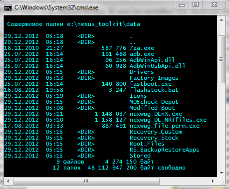Click the Factory_Images directory name

(x=154, y=78)
